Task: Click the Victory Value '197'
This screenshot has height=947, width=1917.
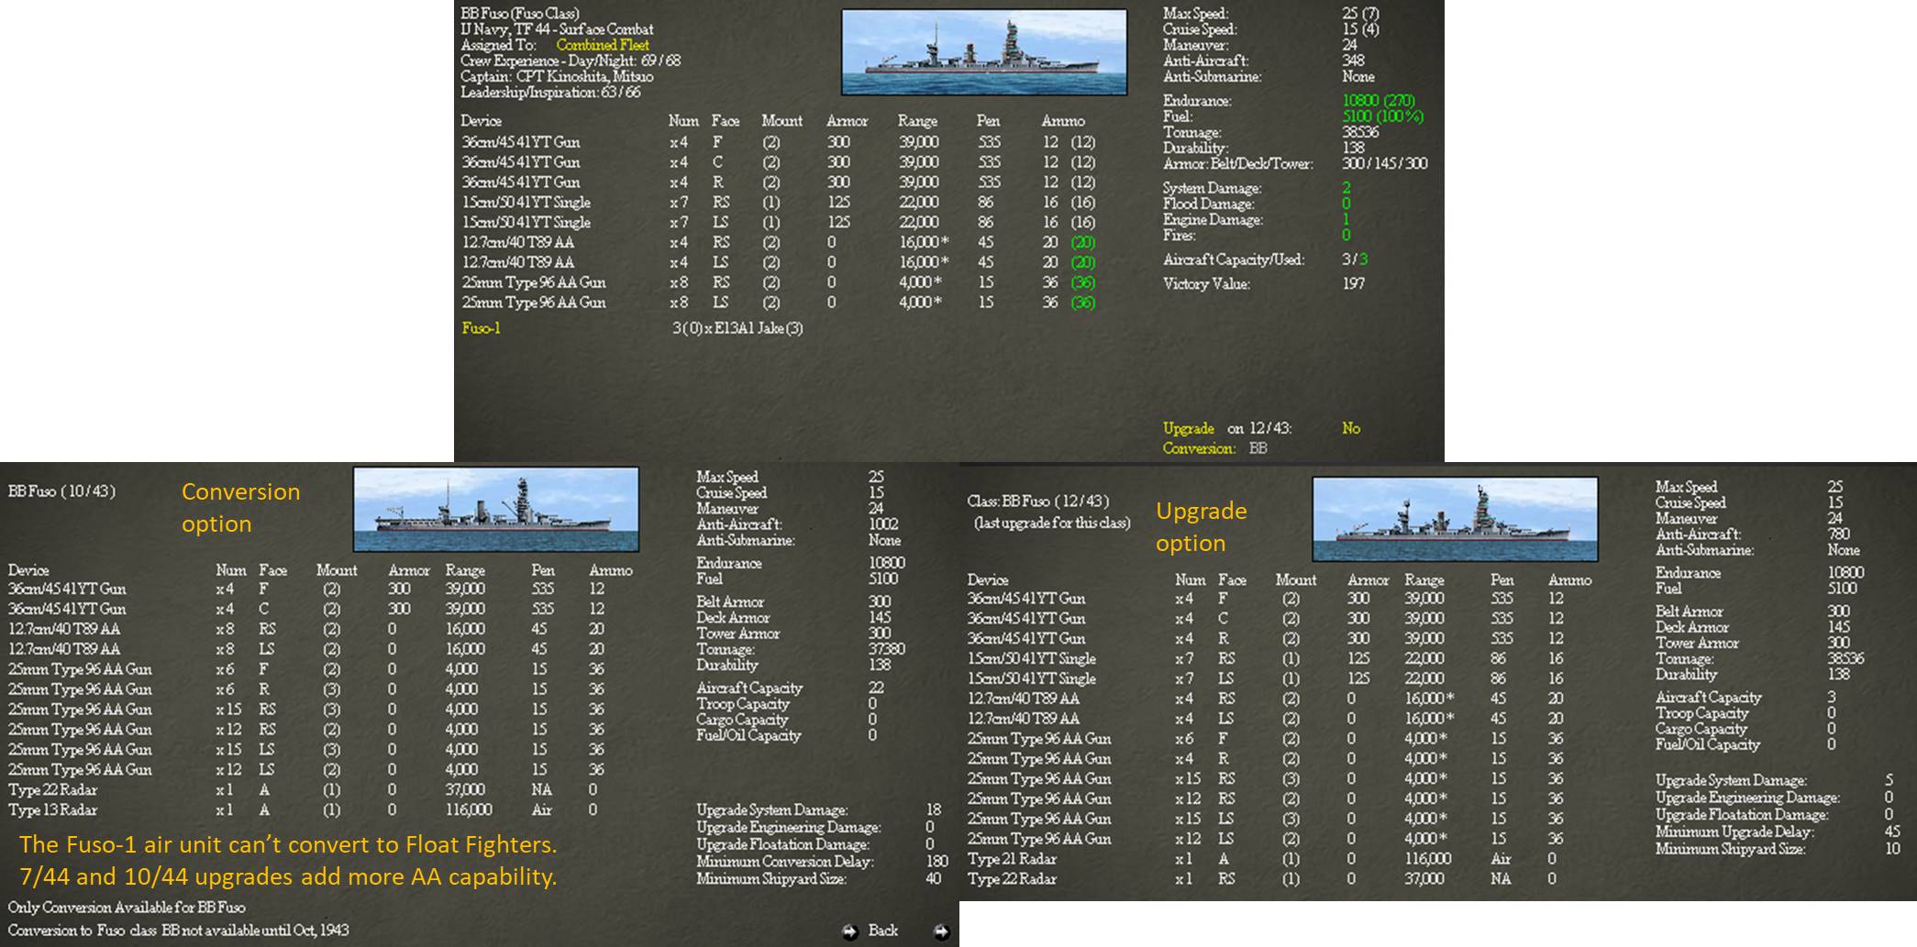Action: (x=1354, y=284)
